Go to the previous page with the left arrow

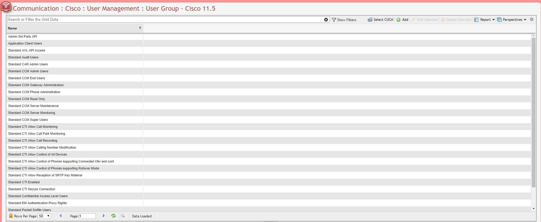pos(60,216)
